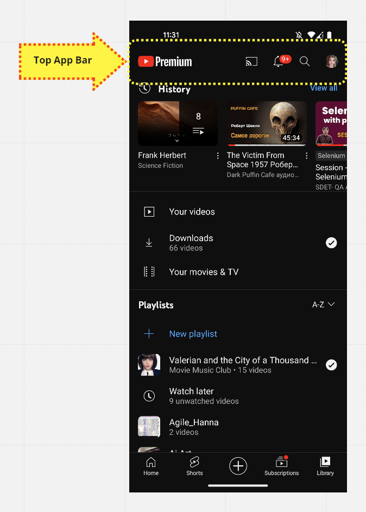Open more options for Frank Herbert

tap(218, 156)
